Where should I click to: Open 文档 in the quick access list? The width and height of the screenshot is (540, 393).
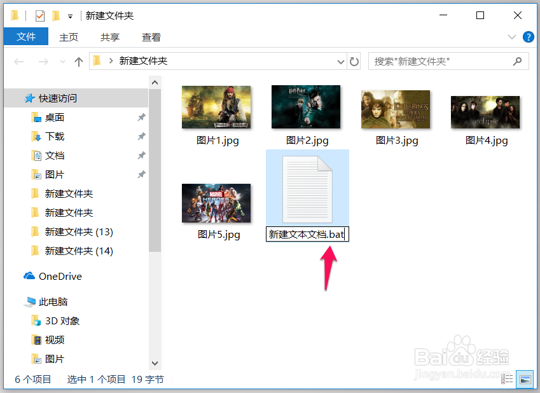click(55, 156)
